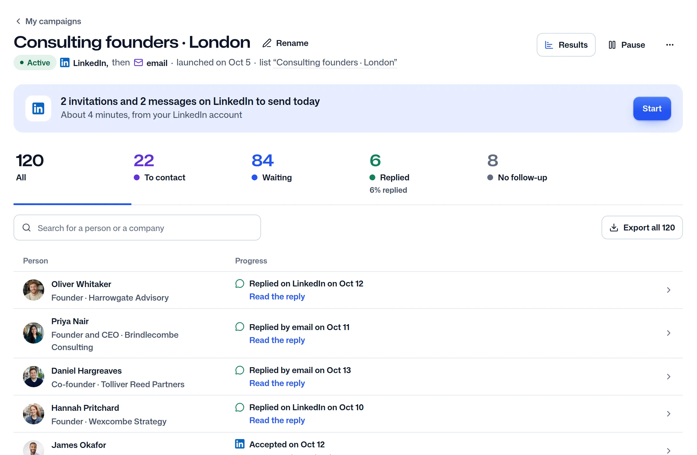Click "Replied on LinkedIn on Oct 10" text
This screenshot has width=697, height=455.
point(306,407)
